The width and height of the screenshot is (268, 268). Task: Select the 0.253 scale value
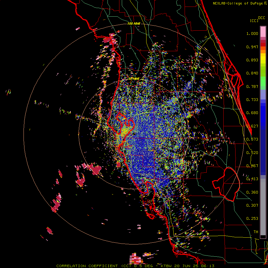coord(252,219)
